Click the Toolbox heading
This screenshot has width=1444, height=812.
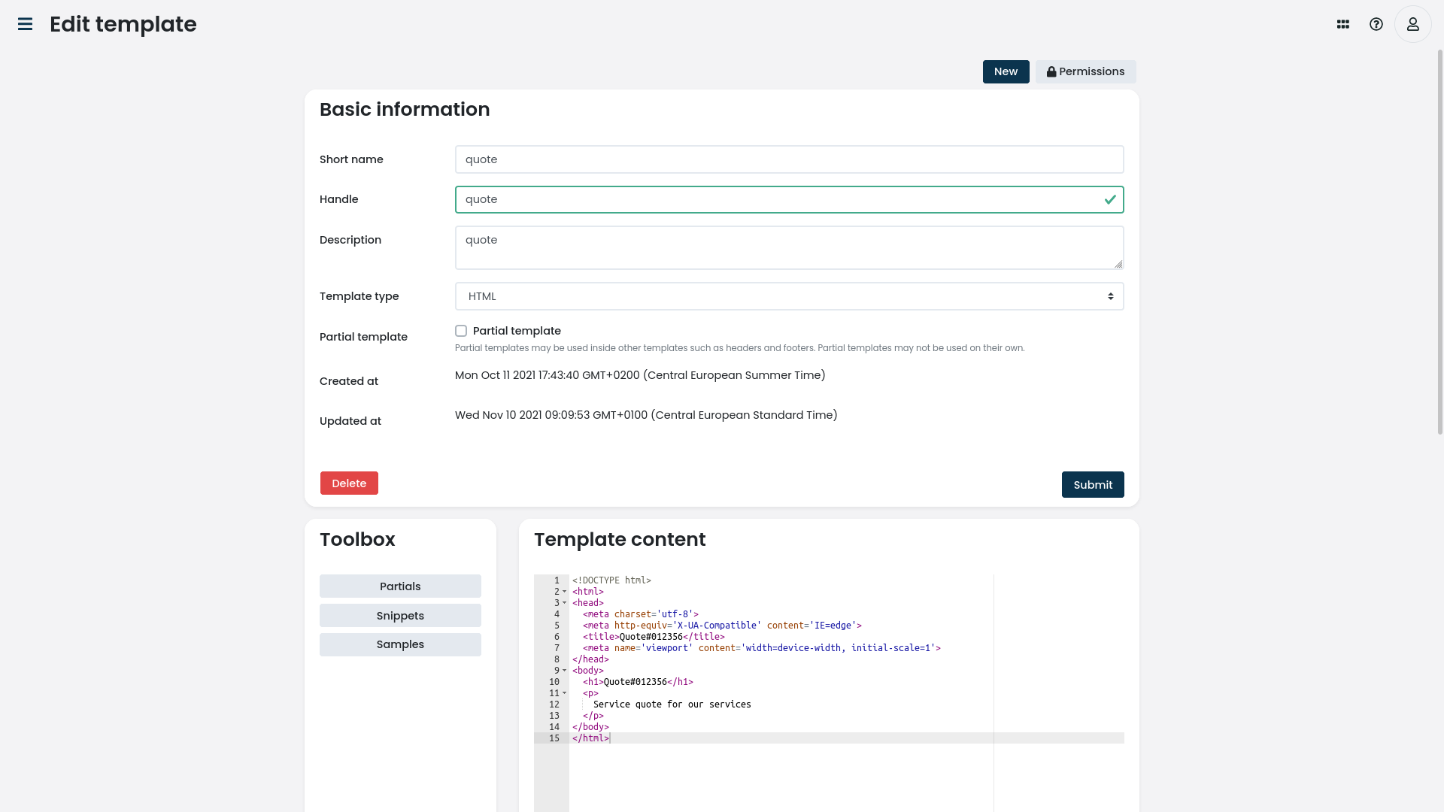pos(357,540)
